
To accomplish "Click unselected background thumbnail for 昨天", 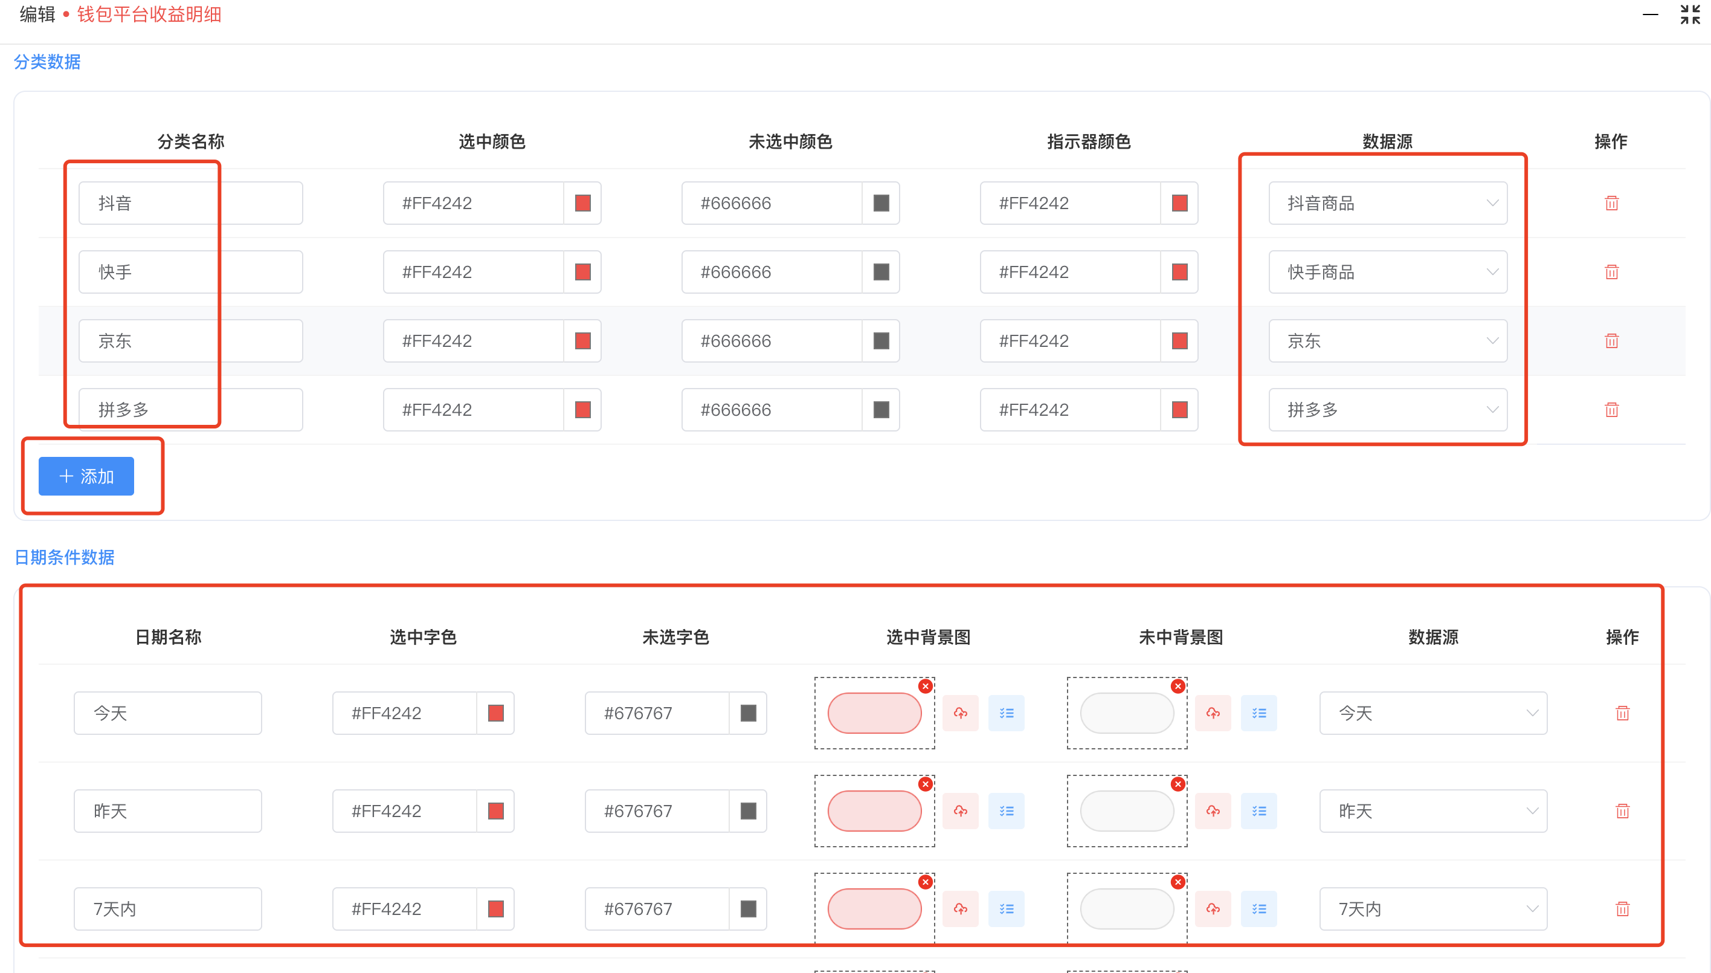I will pyautogui.click(x=1127, y=811).
